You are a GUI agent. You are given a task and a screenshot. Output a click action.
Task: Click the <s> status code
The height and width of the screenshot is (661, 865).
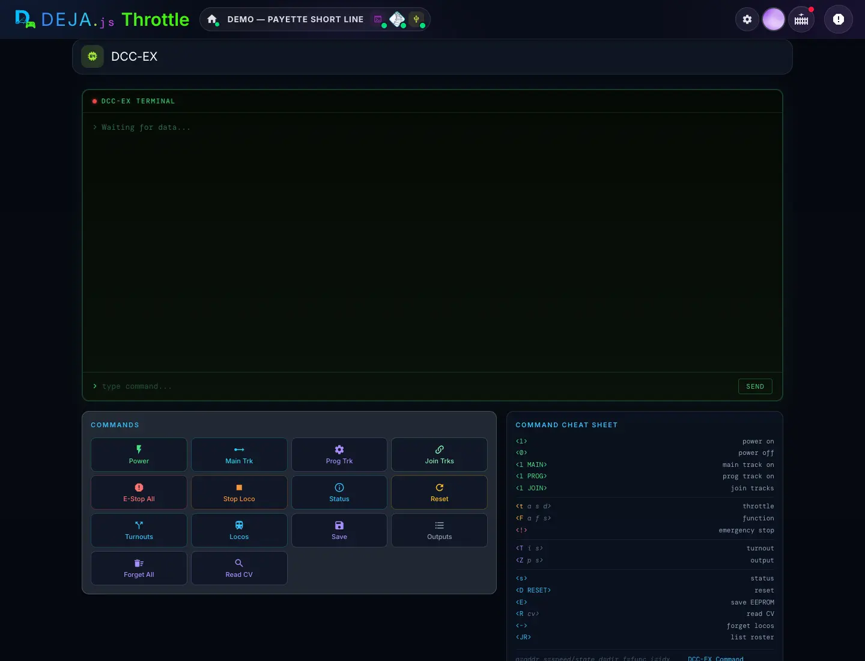(521, 578)
